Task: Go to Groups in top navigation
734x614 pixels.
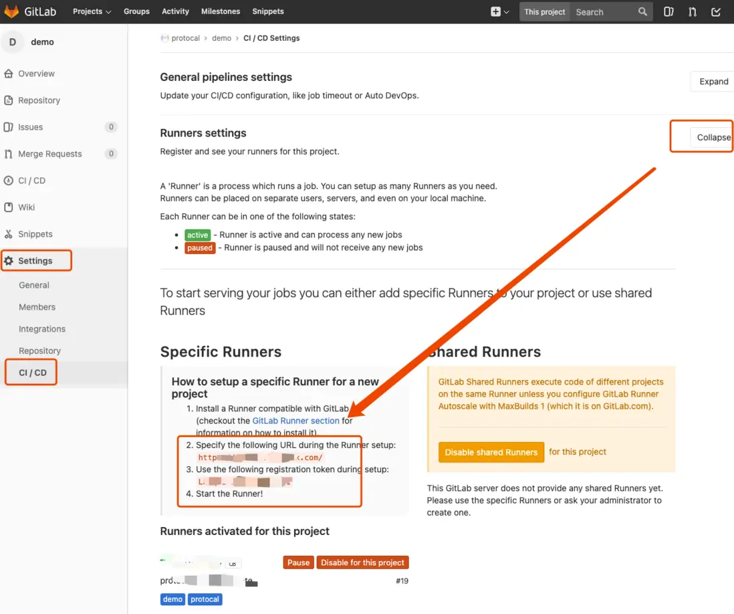Action: 136,11
